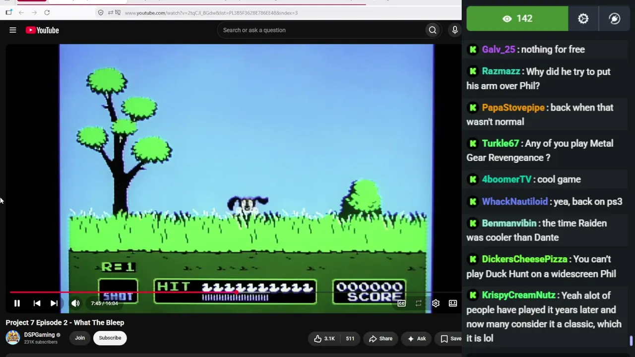The image size is (635, 357).
Task: Like the video with 3.1K likes
Action: pos(324,339)
